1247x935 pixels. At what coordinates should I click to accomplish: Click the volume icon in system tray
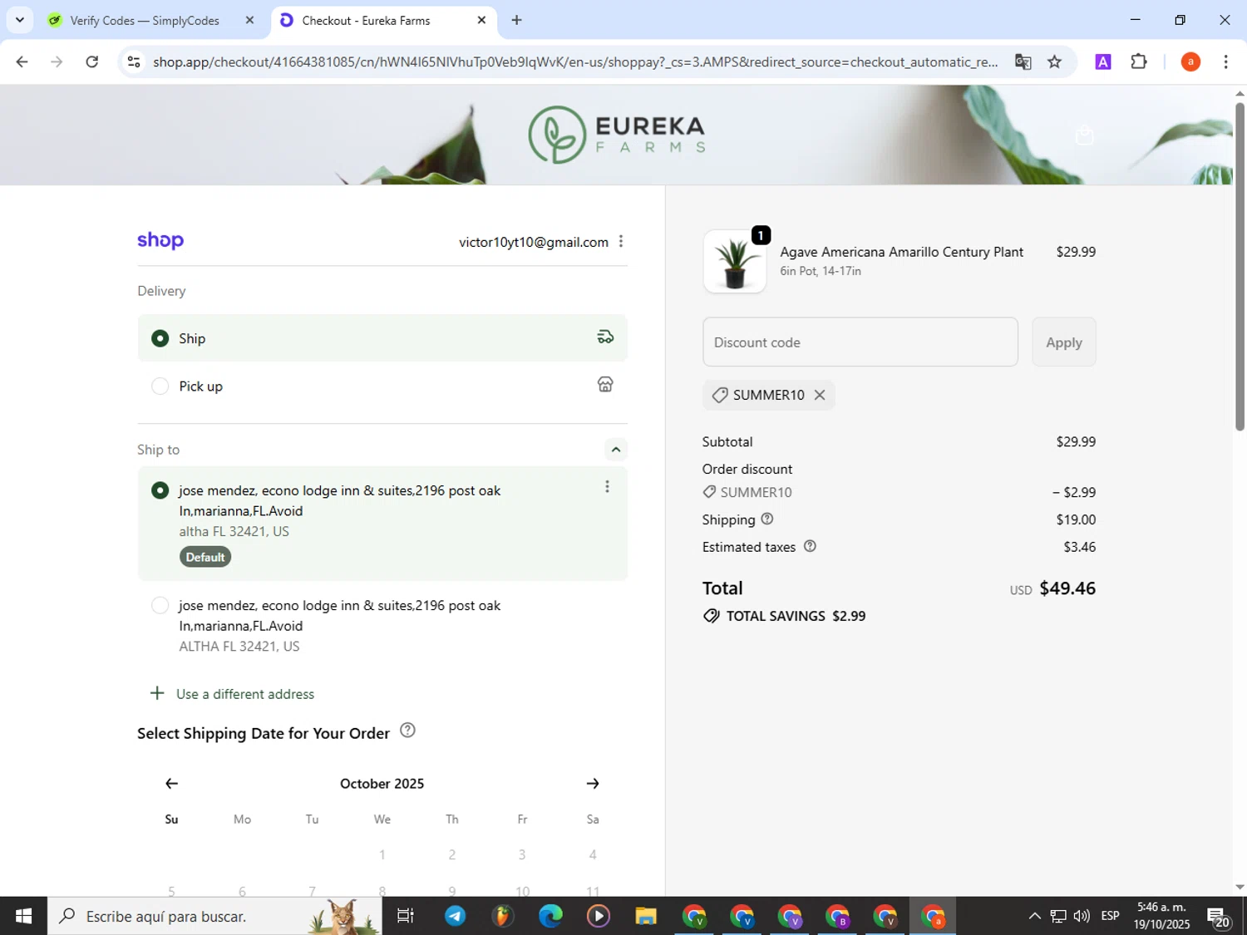[1082, 916]
